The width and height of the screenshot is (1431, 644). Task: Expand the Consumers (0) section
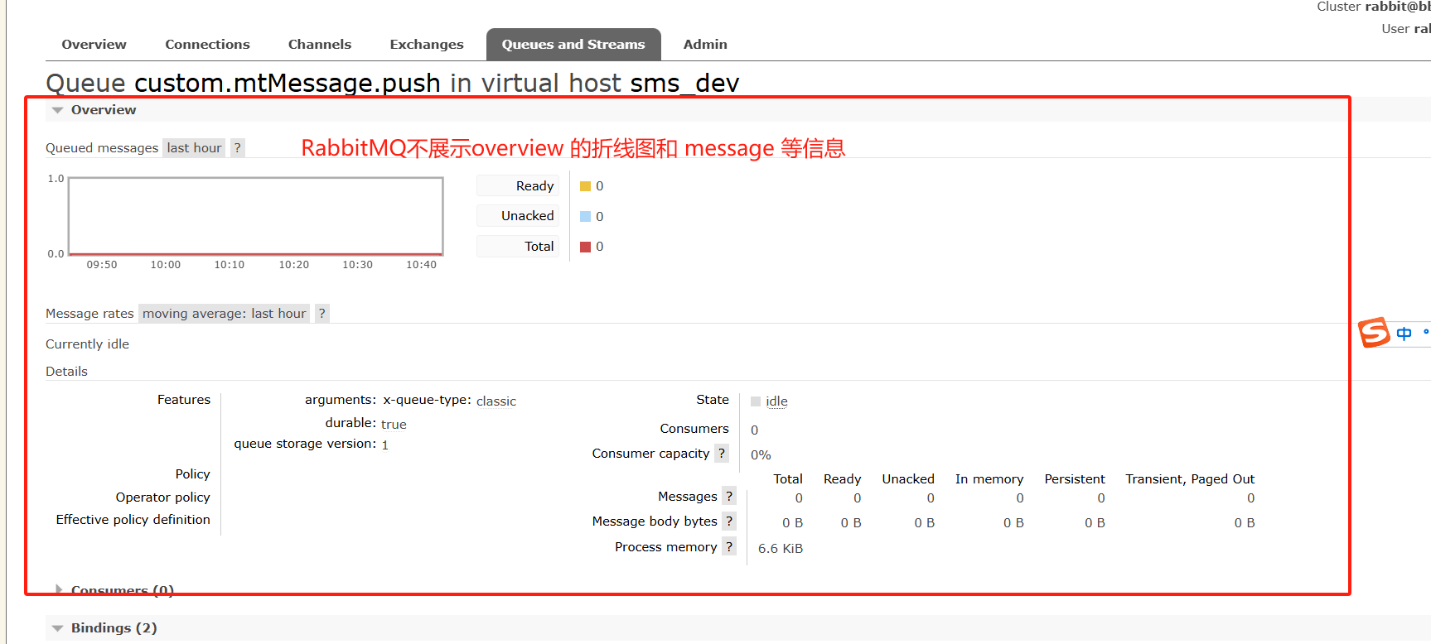click(x=114, y=589)
